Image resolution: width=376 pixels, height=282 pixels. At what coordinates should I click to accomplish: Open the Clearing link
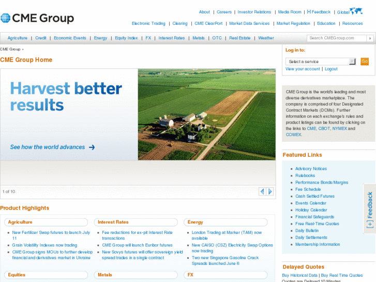[180, 23]
